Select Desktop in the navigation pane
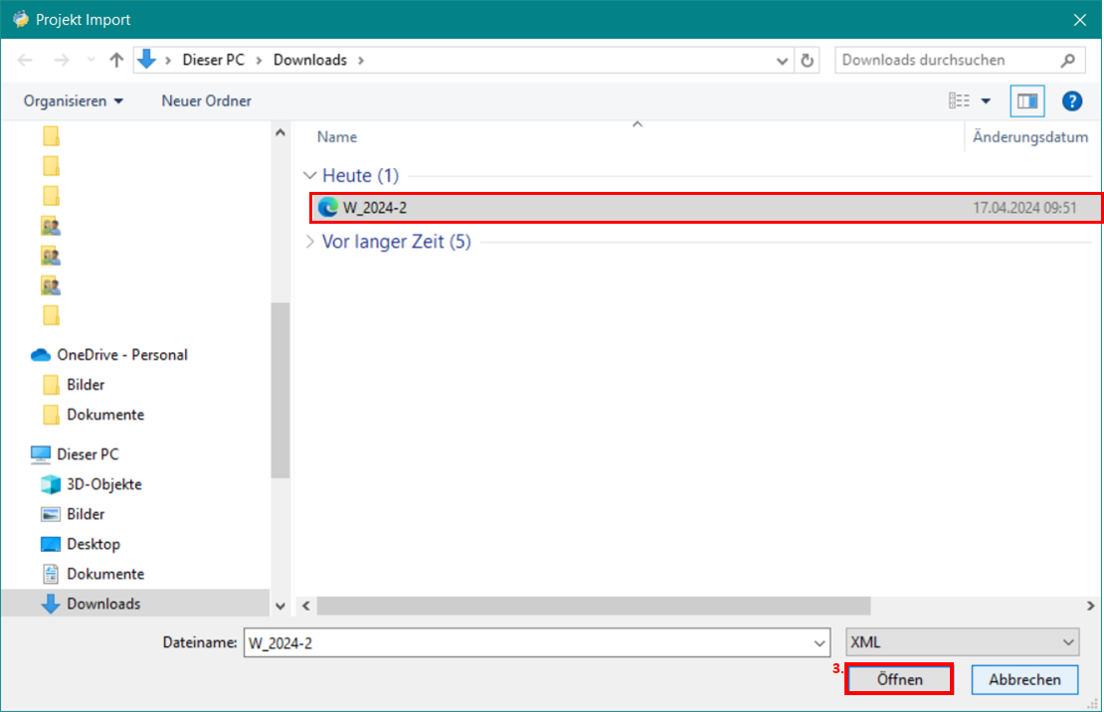The height and width of the screenshot is (712, 1104). [92, 544]
